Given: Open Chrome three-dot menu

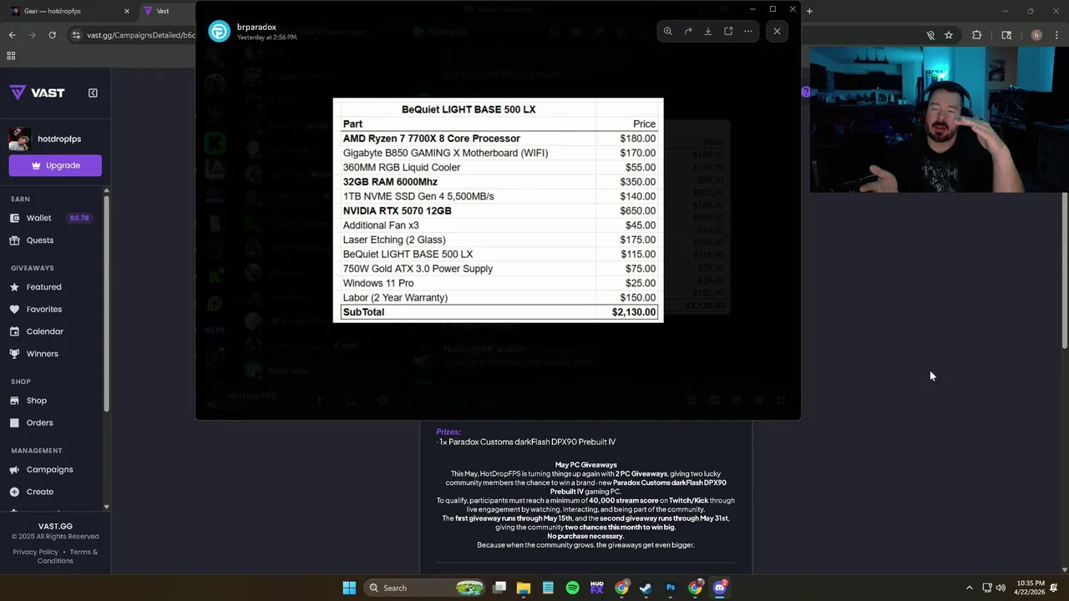Looking at the screenshot, I should [1057, 35].
